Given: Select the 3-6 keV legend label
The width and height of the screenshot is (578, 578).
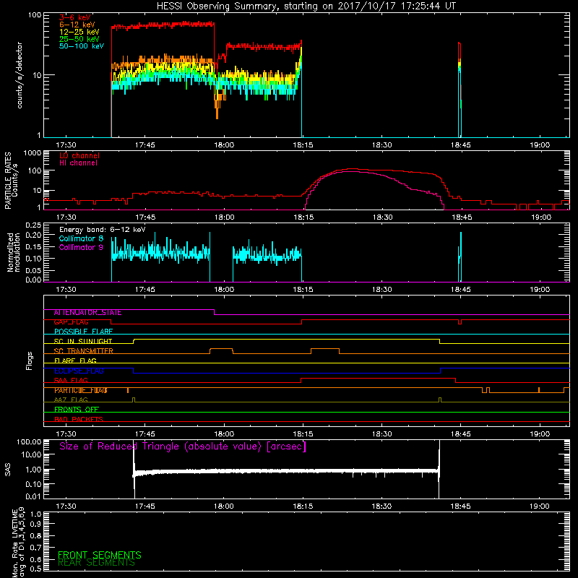Looking at the screenshot, I should [x=75, y=17].
